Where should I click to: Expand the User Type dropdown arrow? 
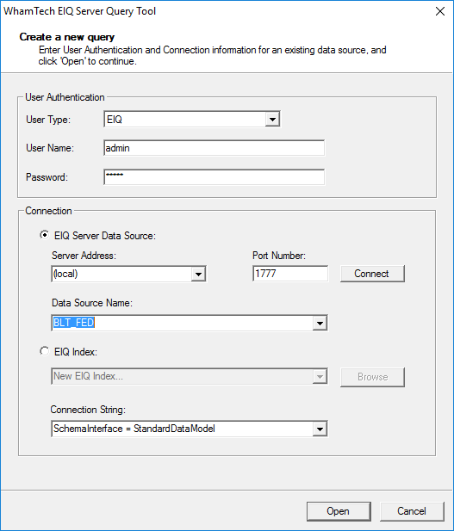point(272,120)
